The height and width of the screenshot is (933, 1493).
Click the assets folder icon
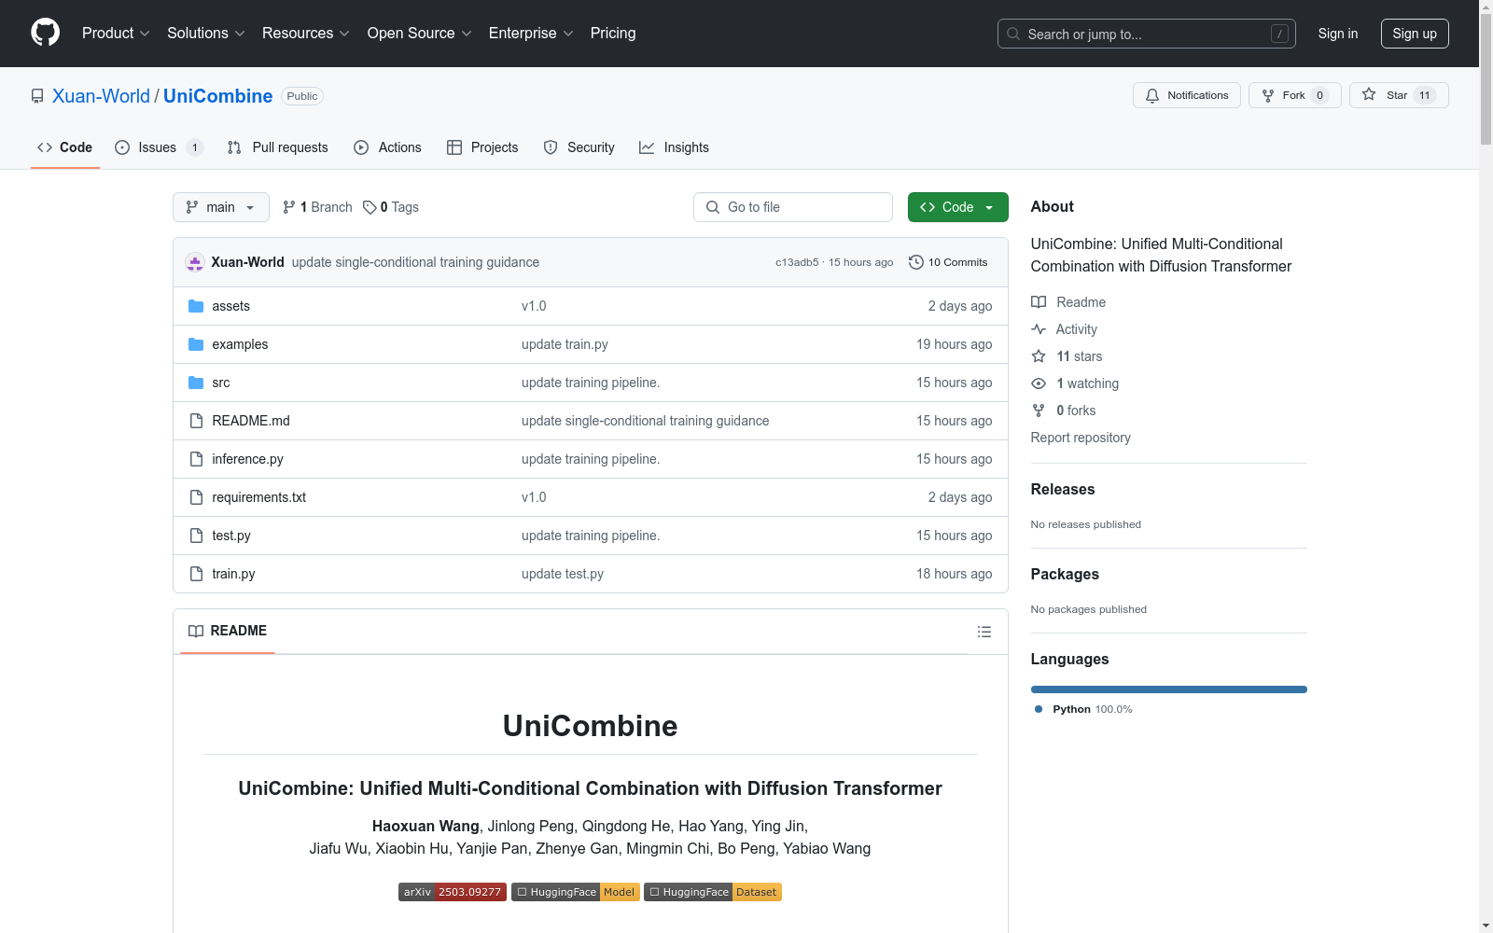(196, 306)
